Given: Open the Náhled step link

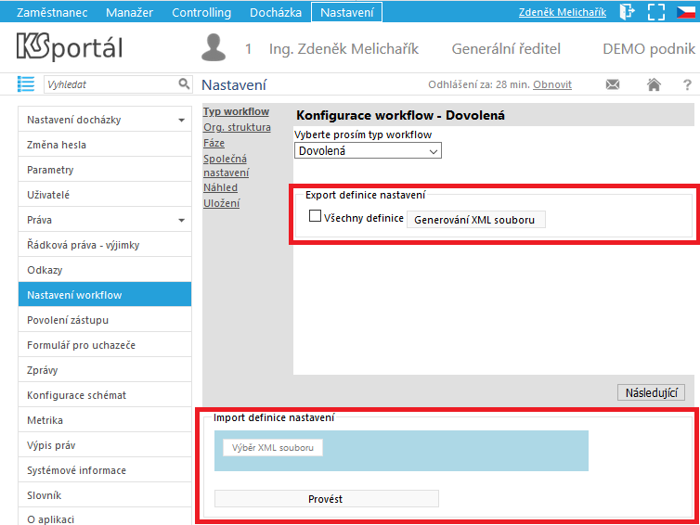Looking at the screenshot, I should tap(220, 187).
